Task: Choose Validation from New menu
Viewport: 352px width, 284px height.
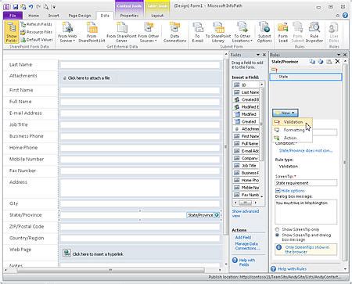Action: [293, 122]
